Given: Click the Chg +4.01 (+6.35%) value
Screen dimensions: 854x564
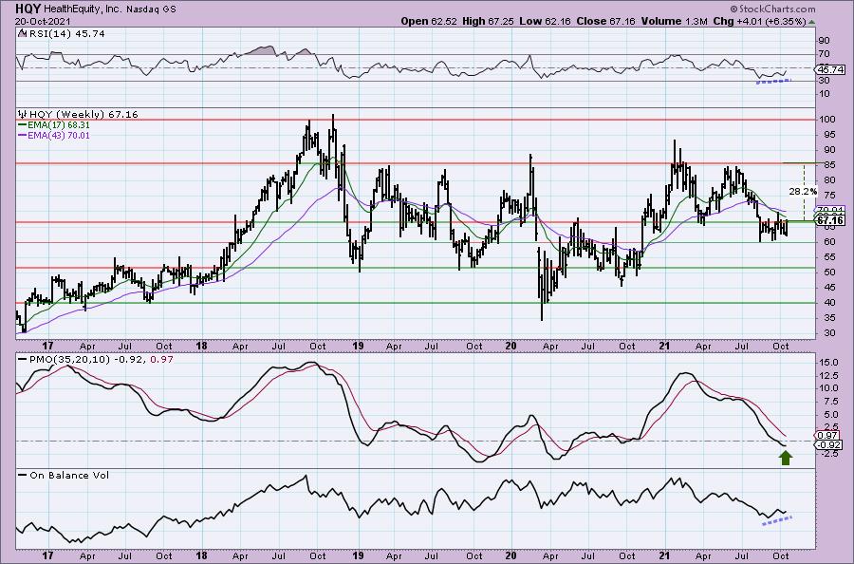Looking at the screenshot, I should click(759, 21).
